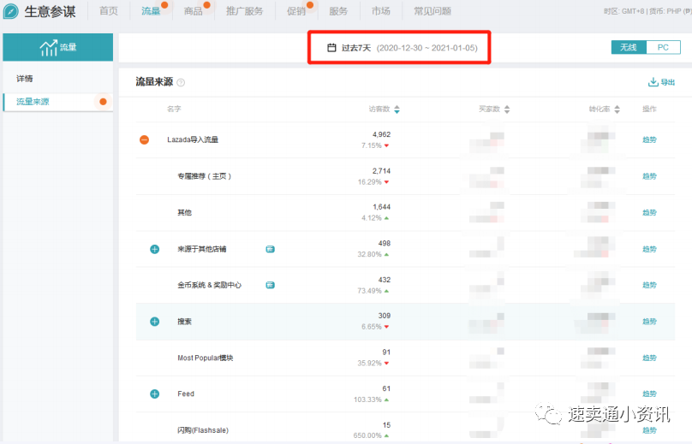
Task: Open 常见问题 tab
Action: pyautogui.click(x=432, y=11)
